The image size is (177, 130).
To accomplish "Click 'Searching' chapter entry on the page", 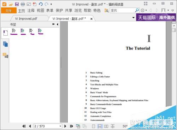I will pyautogui.click(x=95, y=81).
